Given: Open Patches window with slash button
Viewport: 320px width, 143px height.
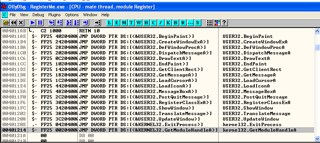Looking at the screenshot, I should tap(161, 22).
